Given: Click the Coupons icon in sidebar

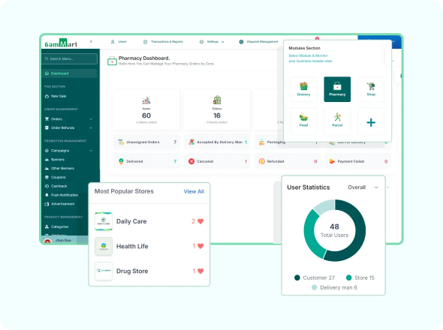Looking at the screenshot, I should (x=47, y=177).
